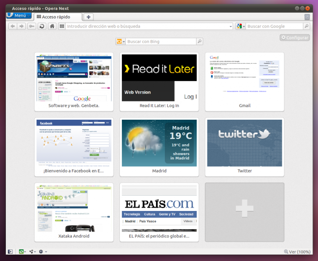Open the Genbeta speed dial thumbnail
The image size is (318, 261).
[74, 78]
